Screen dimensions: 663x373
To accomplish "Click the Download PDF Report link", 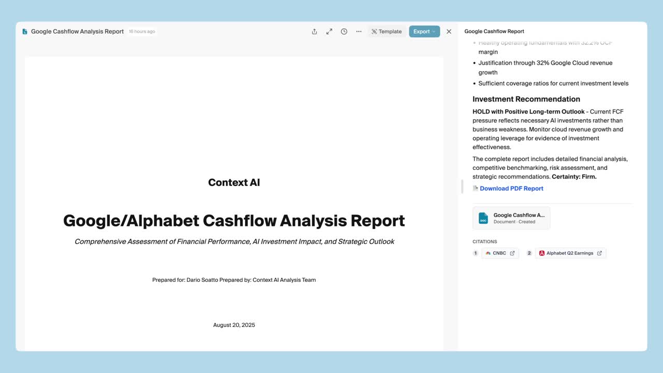I will click(x=511, y=189).
